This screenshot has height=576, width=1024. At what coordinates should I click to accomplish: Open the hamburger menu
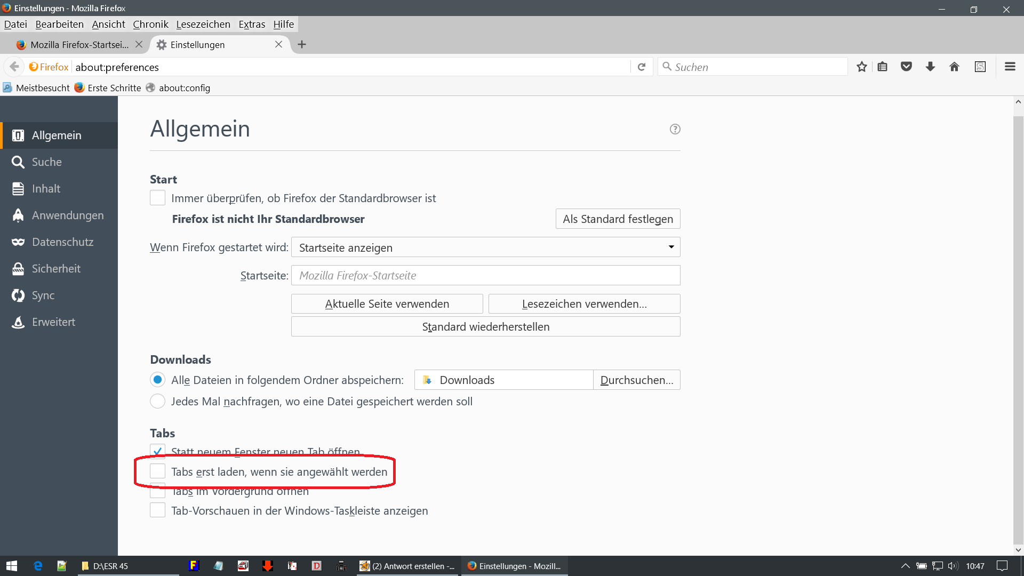(x=1010, y=67)
